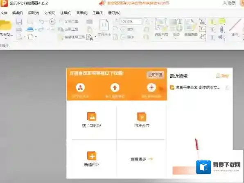The height and width of the screenshot is (183, 244).
Task: Open the 文件 menu
Action: [4, 13]
